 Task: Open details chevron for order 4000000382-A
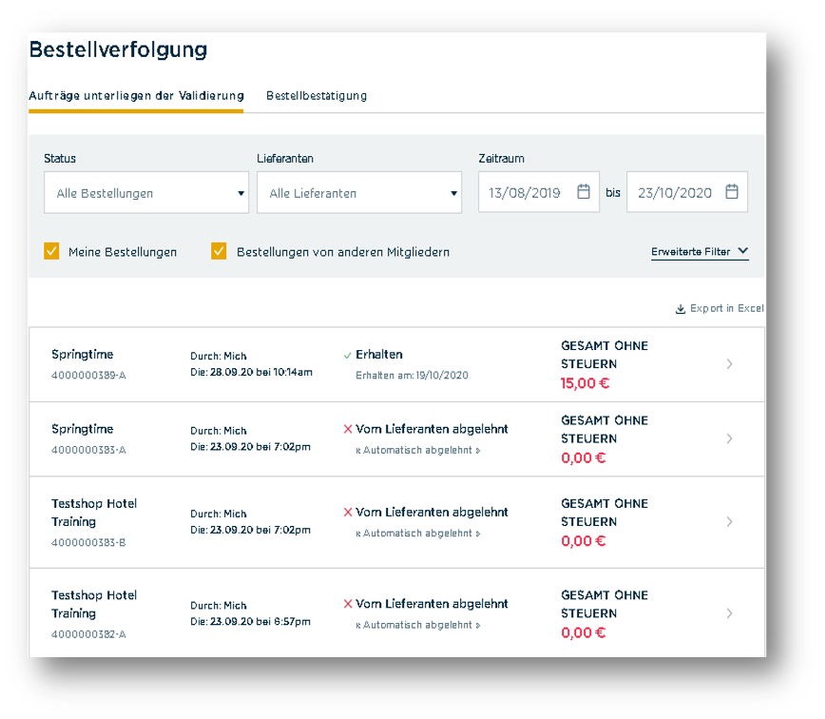729,613
